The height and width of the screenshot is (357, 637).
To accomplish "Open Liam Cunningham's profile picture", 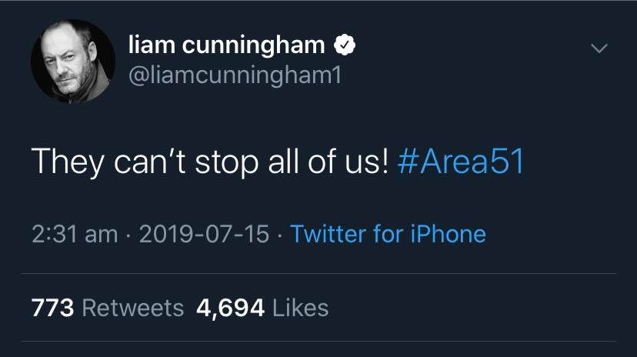I will (x=73, y=62).
